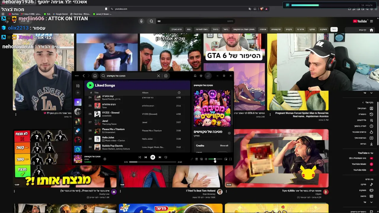Open Spotify notifications bell

coord(195,76)
